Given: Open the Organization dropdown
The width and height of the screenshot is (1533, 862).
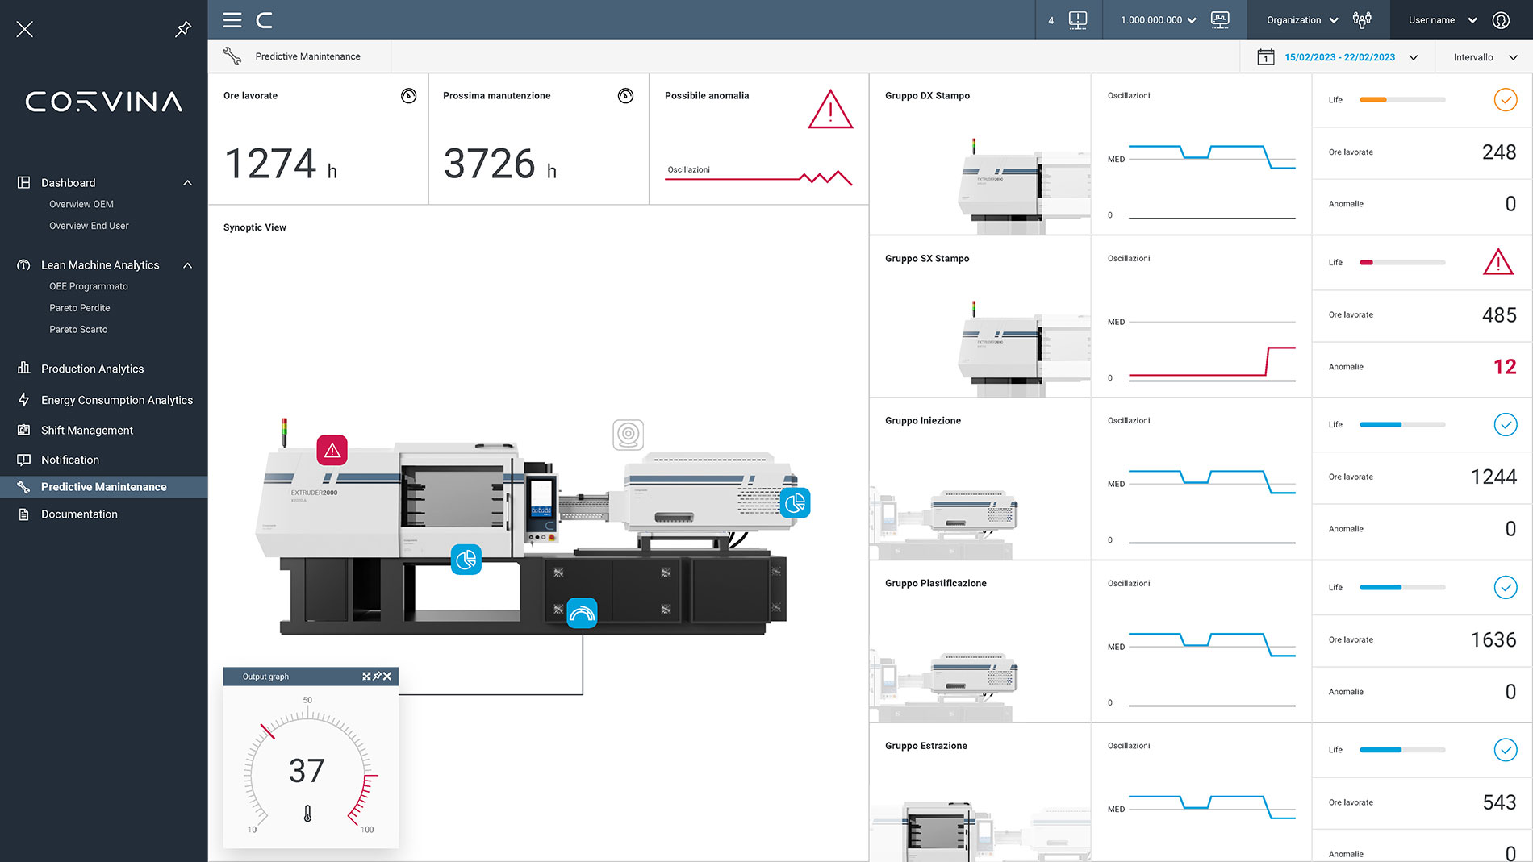Looking at the screenshot, I should (1301, 19).
